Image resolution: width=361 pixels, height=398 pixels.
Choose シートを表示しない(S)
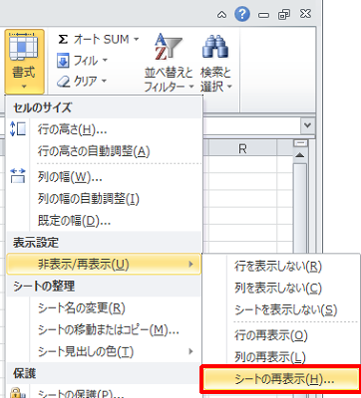(x=281, y=309)
